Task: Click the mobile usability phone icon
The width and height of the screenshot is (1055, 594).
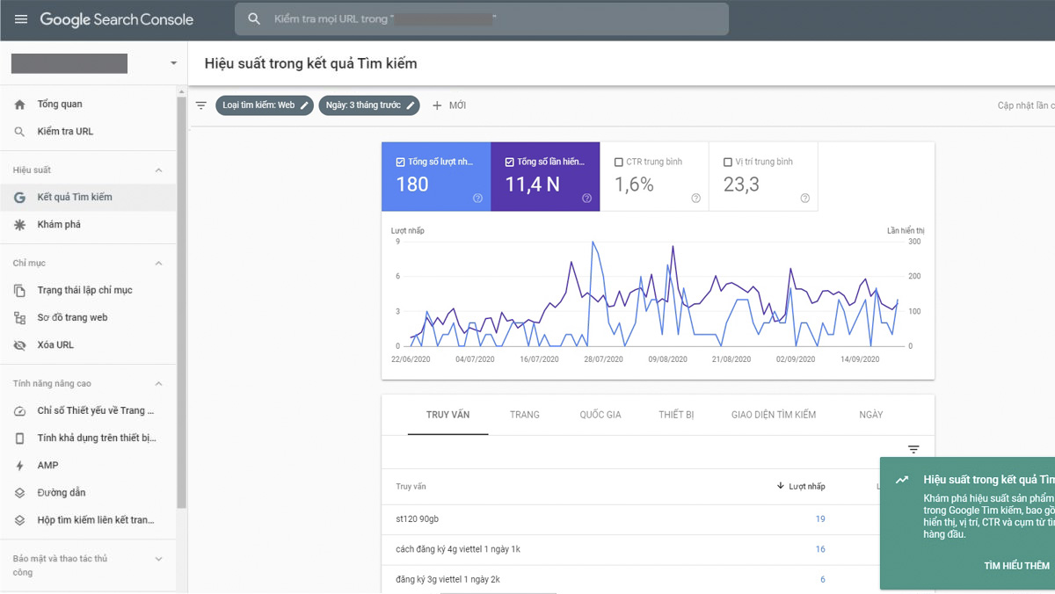Action: 20,438
